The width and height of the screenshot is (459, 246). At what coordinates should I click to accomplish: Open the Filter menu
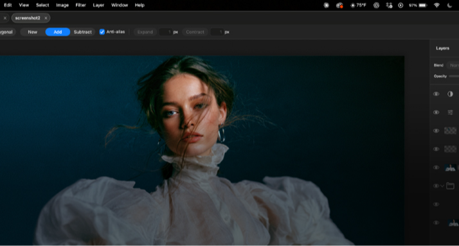[x=80, y=5]
